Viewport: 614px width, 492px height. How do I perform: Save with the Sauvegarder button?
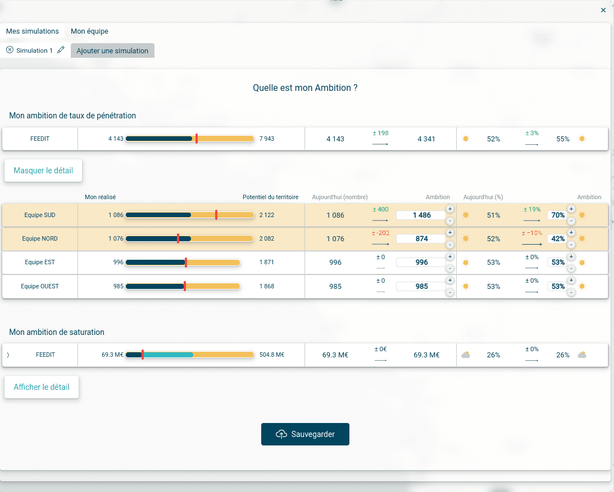[305, 434]
